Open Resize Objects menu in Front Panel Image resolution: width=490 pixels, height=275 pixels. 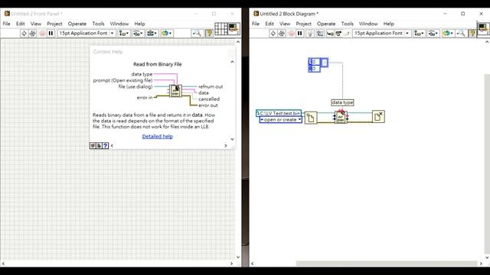point(152,33)
